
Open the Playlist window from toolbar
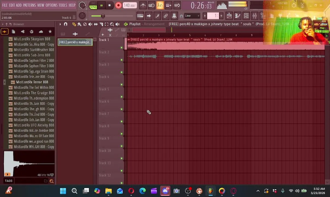click(229, 16)
